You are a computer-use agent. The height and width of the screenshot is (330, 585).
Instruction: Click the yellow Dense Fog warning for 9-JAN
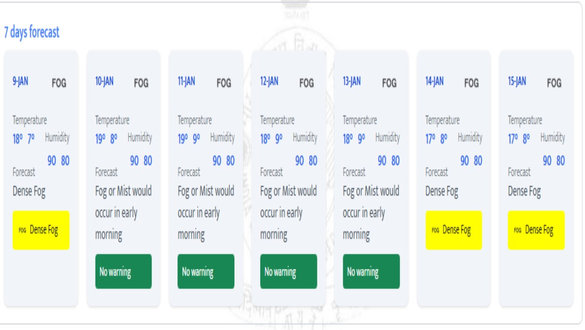click(x=41, y=230)
